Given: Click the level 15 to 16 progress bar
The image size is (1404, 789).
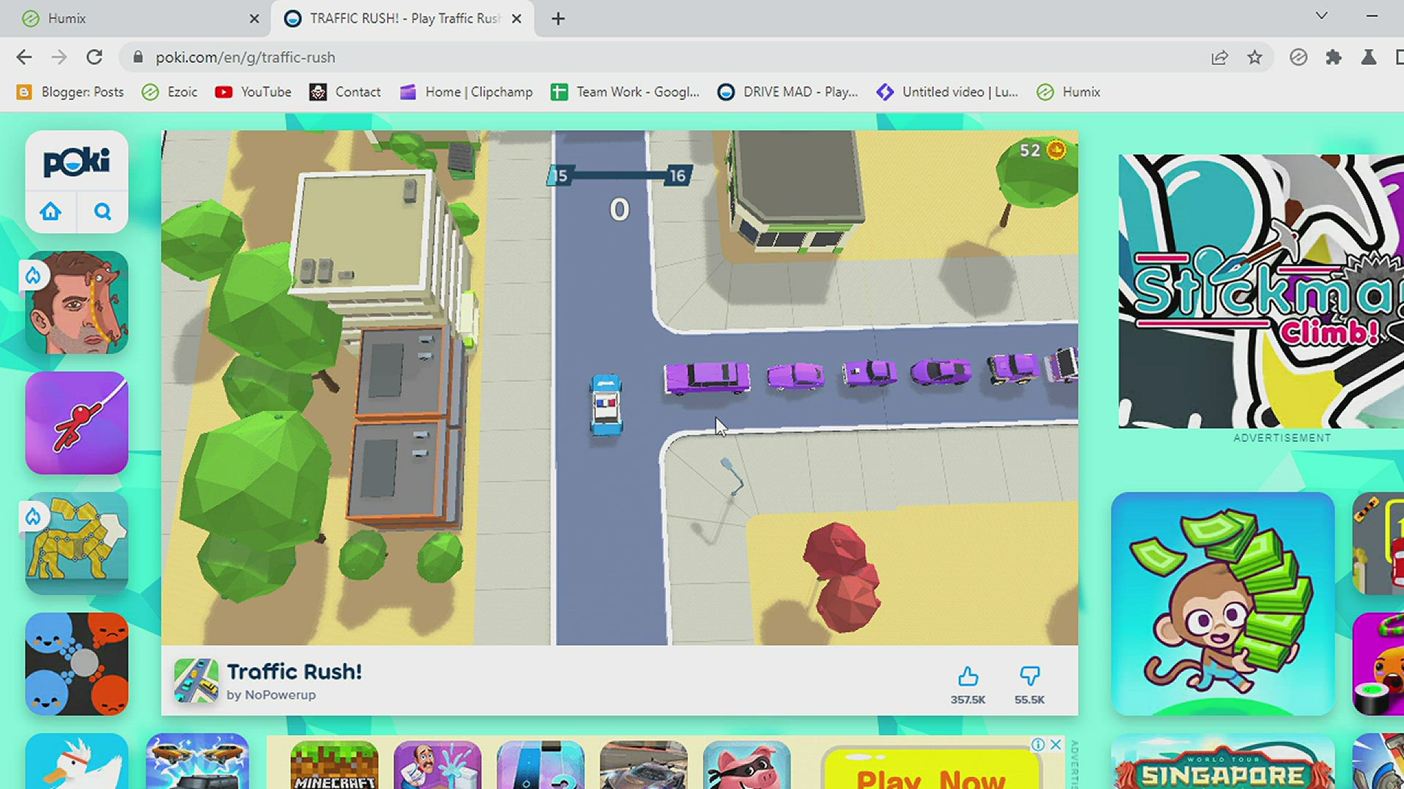Looking at the screenshot, I should [619, 175].
